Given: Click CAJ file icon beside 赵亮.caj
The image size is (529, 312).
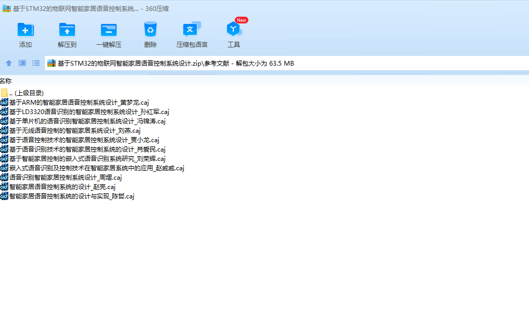Looking at the screenshot, I should click(4, 186).
